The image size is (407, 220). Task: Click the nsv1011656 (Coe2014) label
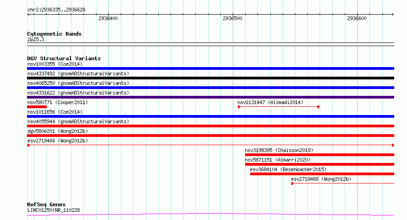point(55,112)
